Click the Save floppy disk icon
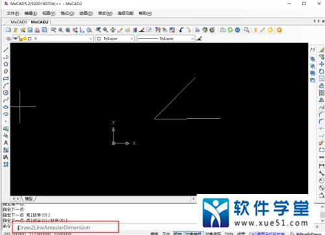The width and height of the screenshot is (325, 235). (30, 30)
